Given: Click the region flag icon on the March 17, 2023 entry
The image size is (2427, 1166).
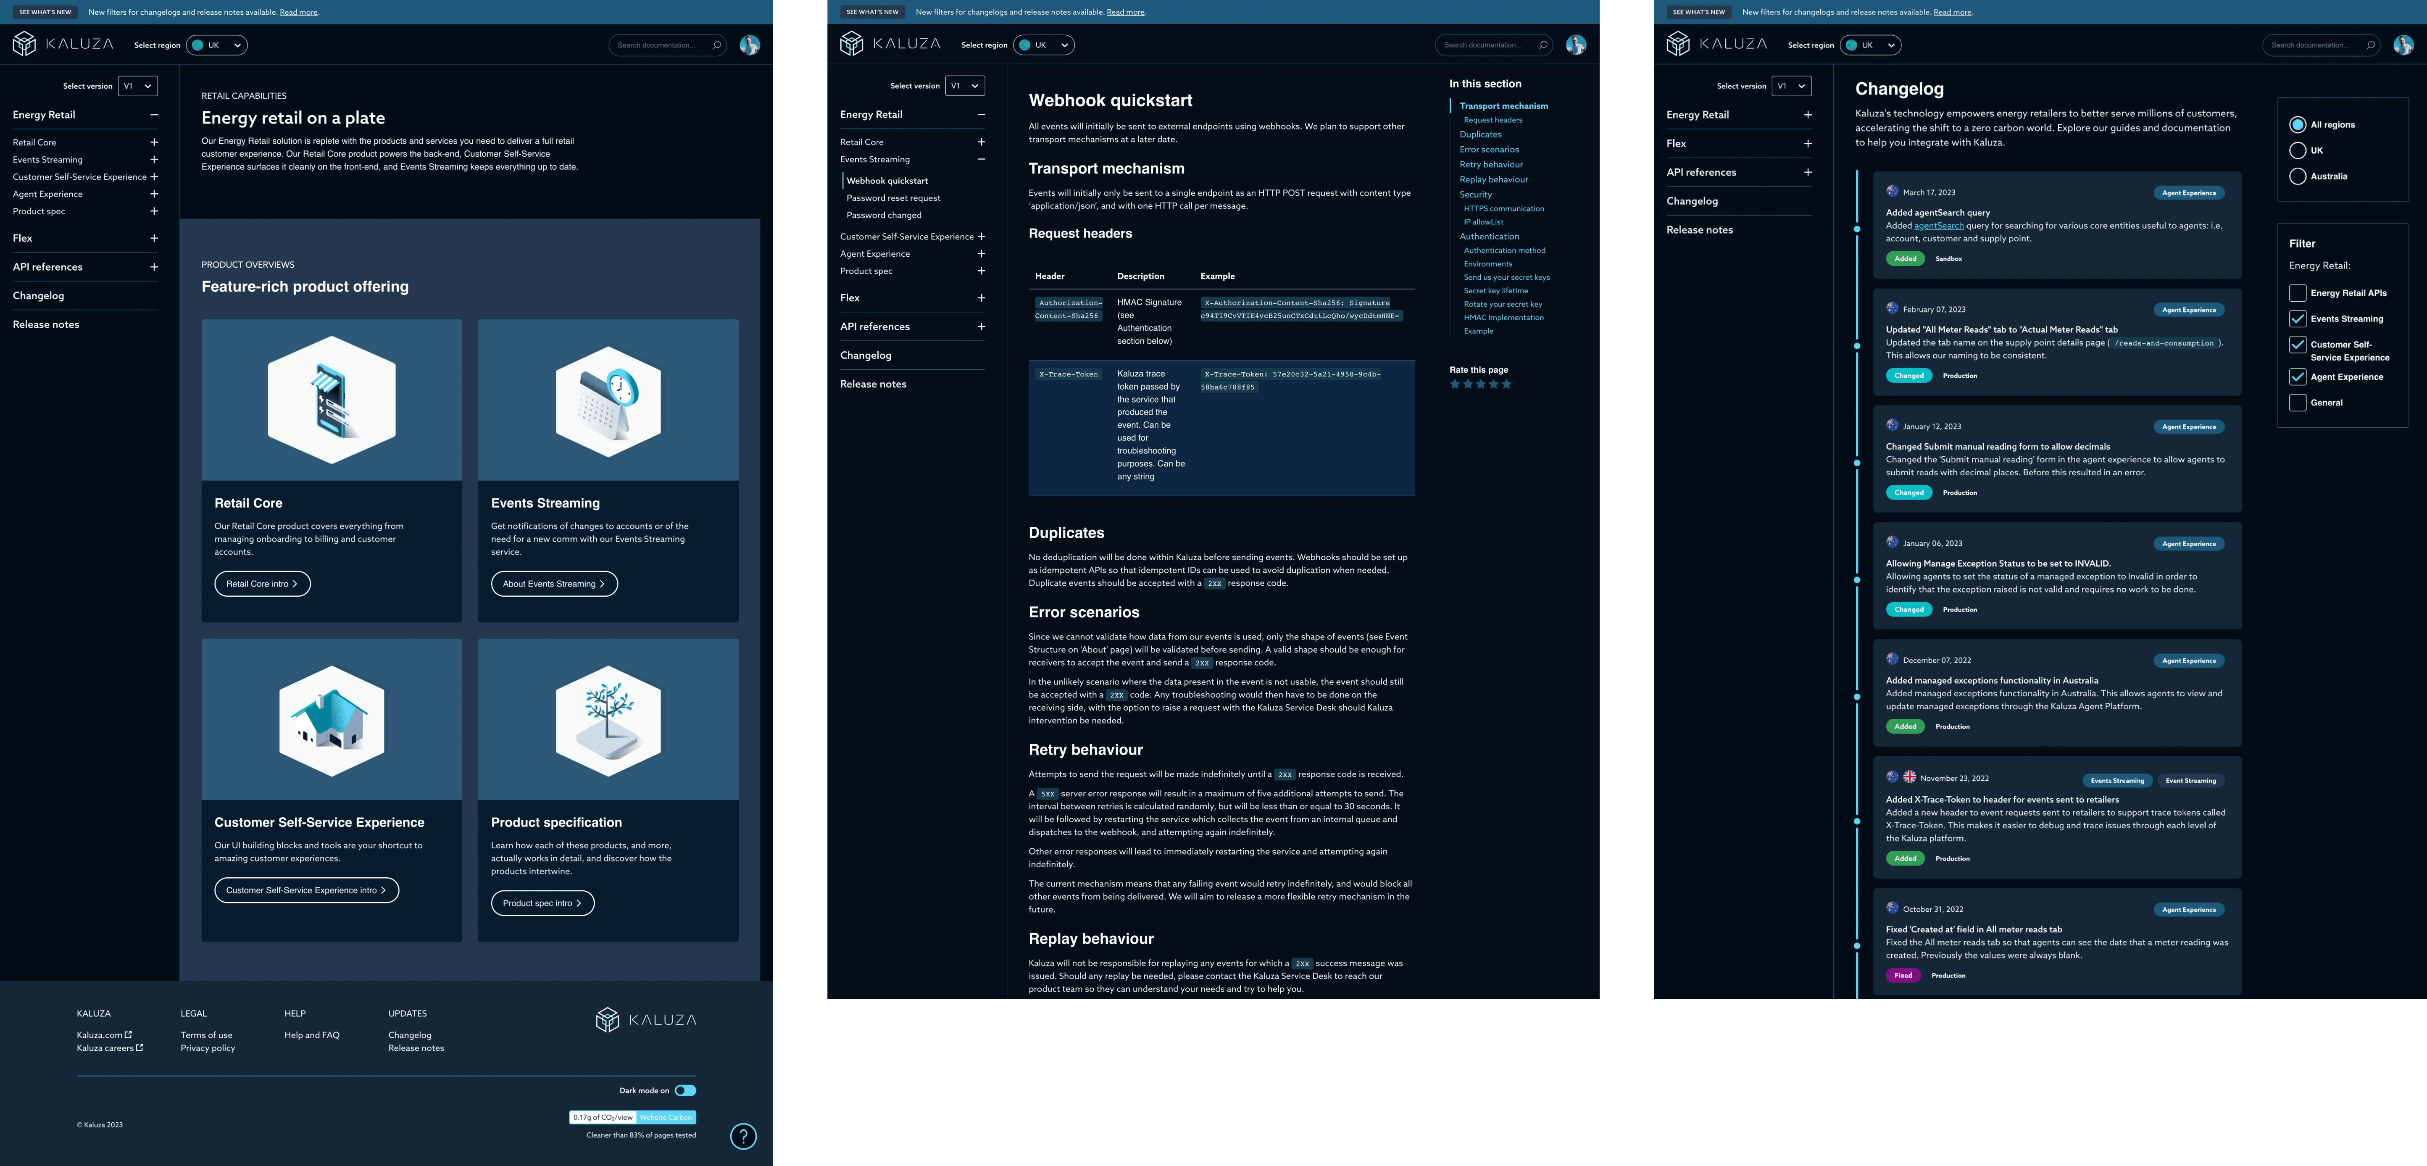Looking at the screenshot, I should point(1892,191).
